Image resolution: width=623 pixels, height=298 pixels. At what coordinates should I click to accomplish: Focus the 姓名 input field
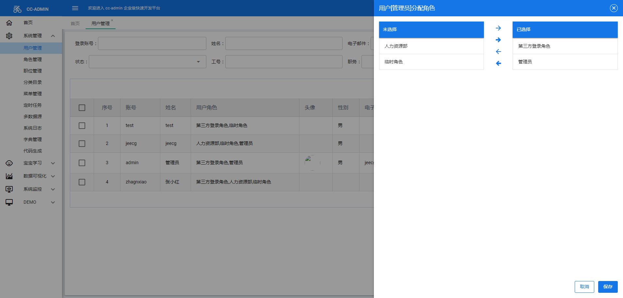[x=284, y=43]
